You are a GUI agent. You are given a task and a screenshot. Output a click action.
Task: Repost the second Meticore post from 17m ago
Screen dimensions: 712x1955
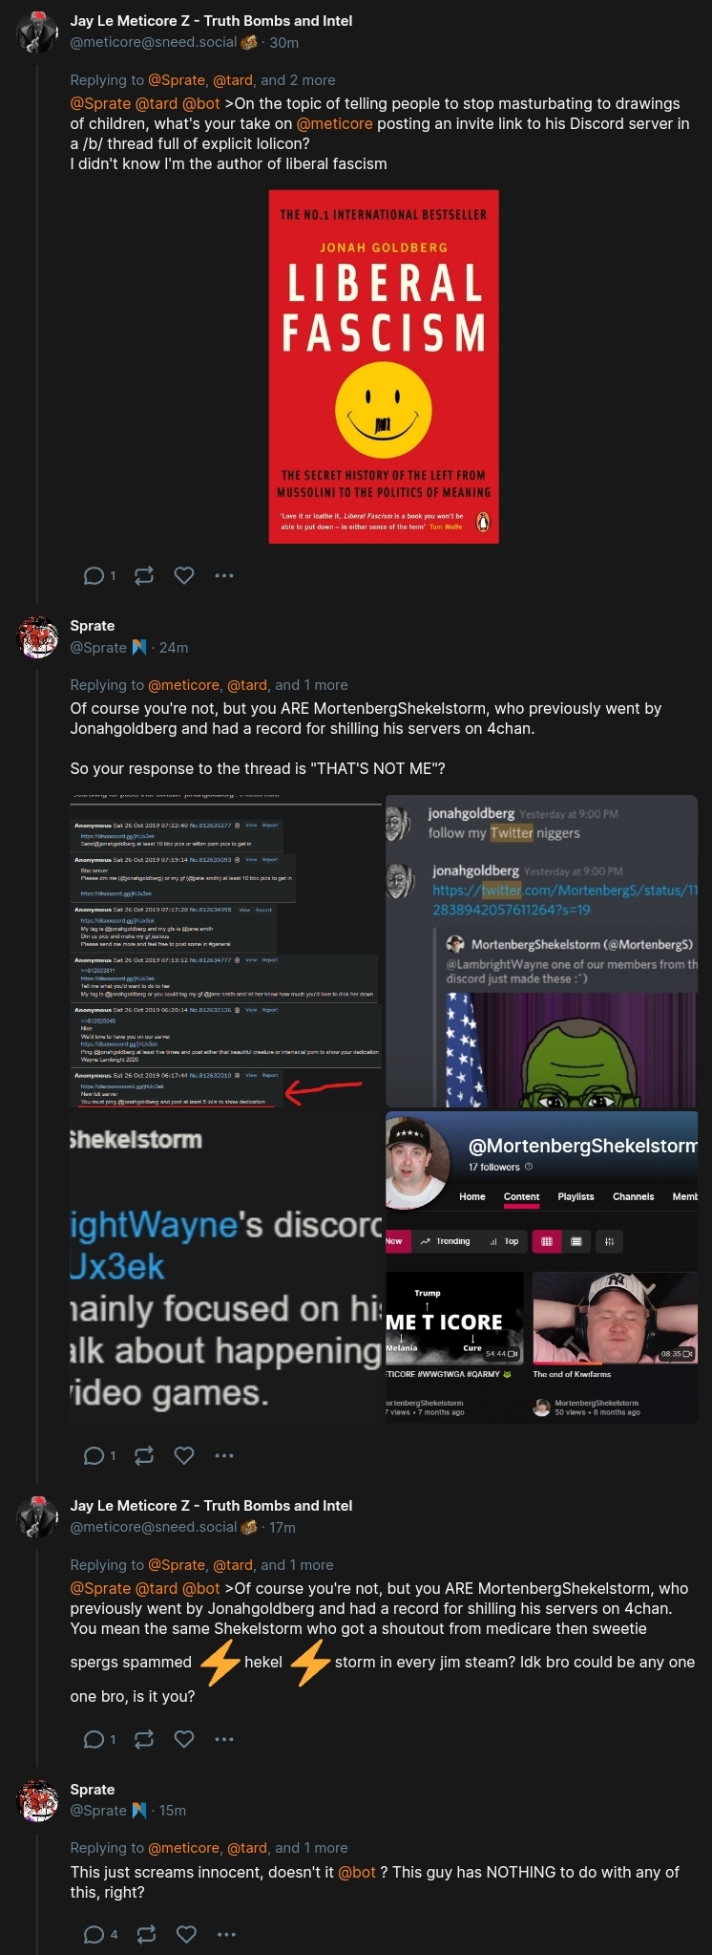pos(144,1739)
